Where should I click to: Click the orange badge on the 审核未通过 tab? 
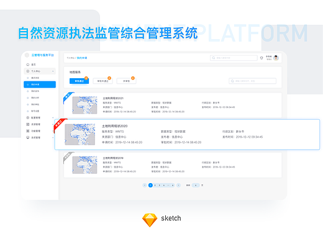[x=109, y=78]
